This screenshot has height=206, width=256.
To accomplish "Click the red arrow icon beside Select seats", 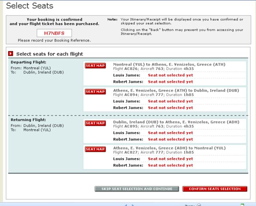I will pos(11,54).
